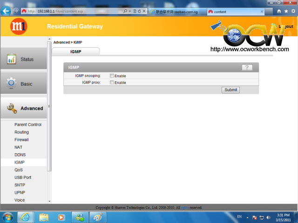Select IGMP in the sidebar
This screenshot has width=298, height=223.
tap(20, 162)
